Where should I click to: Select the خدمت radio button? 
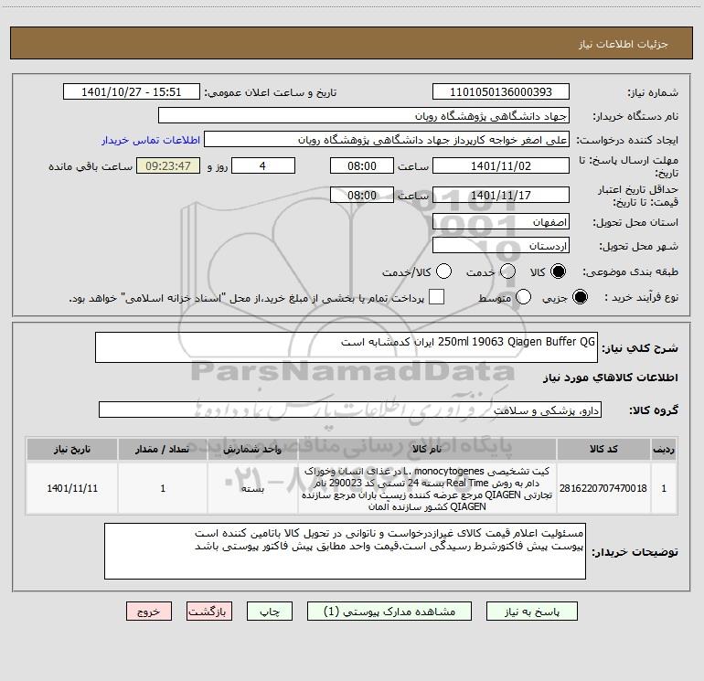(507, 271)
